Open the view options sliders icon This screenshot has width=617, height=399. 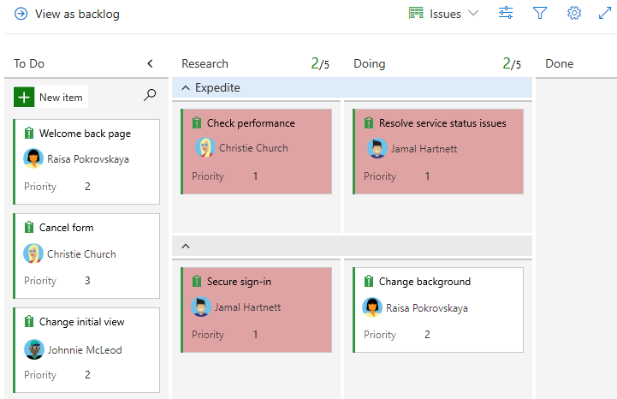coord(506,14)
